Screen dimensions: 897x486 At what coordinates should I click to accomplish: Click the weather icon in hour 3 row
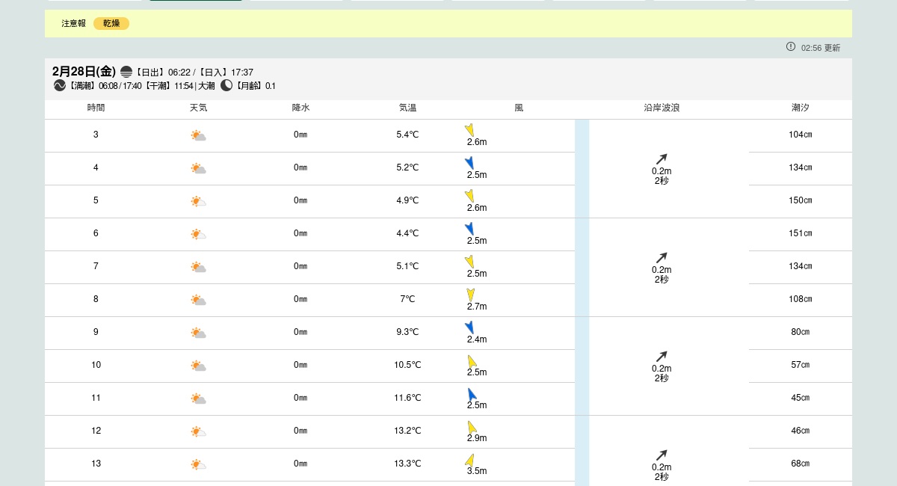pyautogui.click(x=198, y=135)
